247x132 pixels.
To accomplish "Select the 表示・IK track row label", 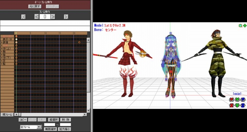I will (7, 39).
